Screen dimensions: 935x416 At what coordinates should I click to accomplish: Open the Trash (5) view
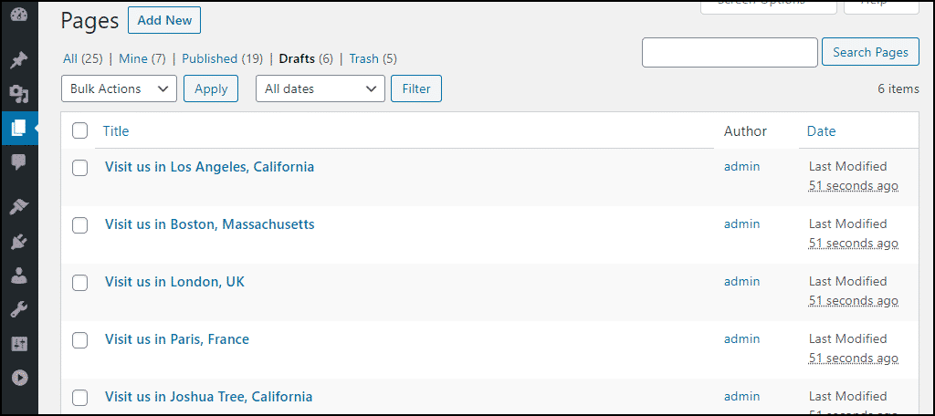373,59
